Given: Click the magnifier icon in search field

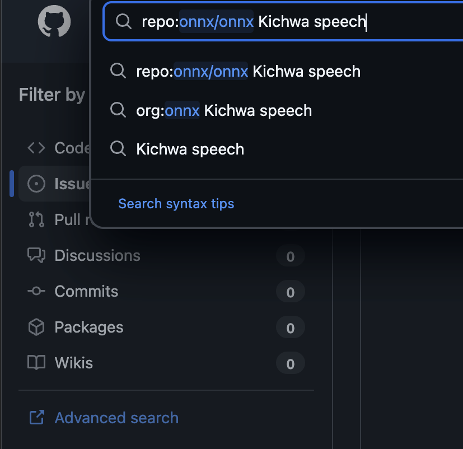Looking at the screenshot, I should tap(123, 22).
